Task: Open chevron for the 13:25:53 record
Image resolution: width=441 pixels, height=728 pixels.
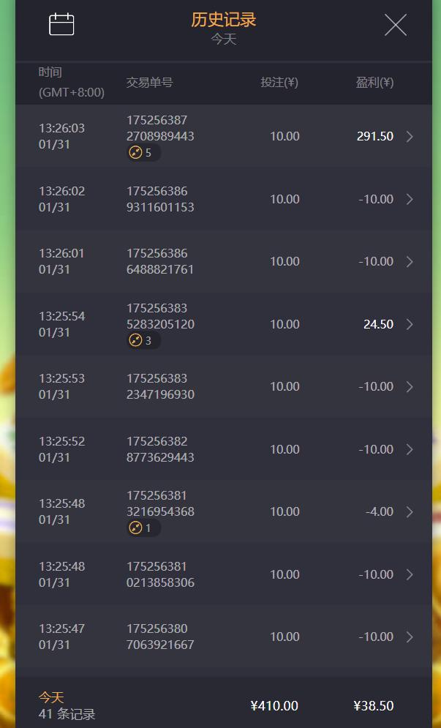Action: point(410,387)
